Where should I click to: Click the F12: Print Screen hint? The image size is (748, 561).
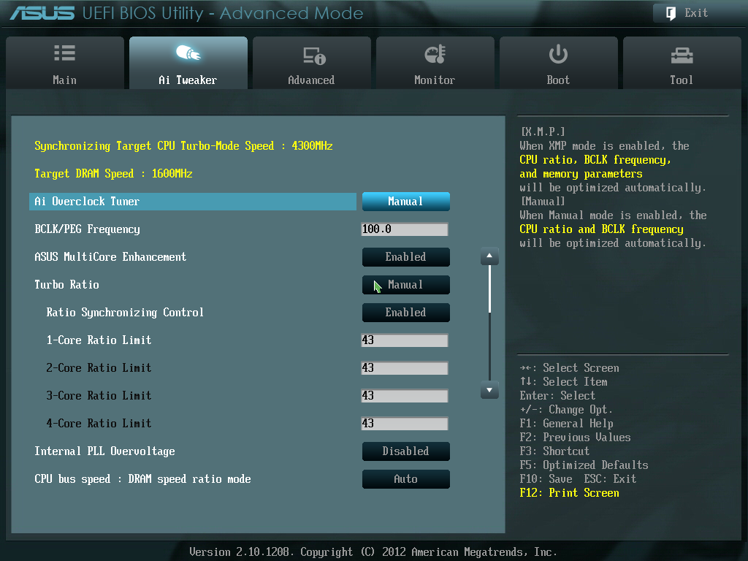(570, 493)
